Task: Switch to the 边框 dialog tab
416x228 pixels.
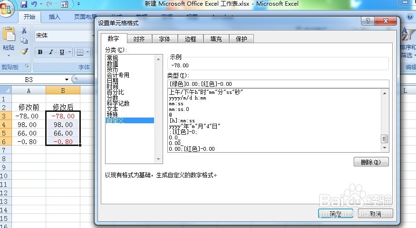Action: (x=190, y=39)
